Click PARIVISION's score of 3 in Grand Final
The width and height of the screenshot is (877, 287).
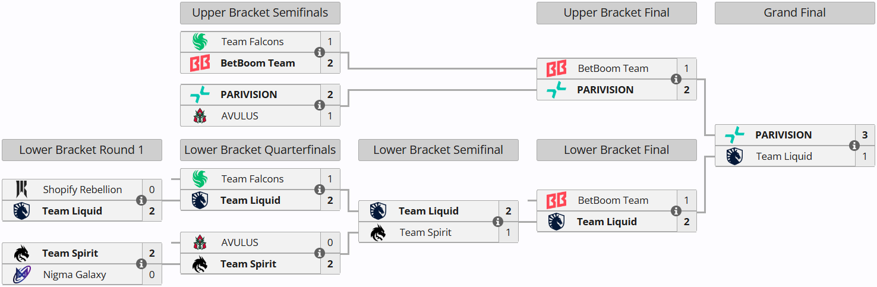pos(865,135)
